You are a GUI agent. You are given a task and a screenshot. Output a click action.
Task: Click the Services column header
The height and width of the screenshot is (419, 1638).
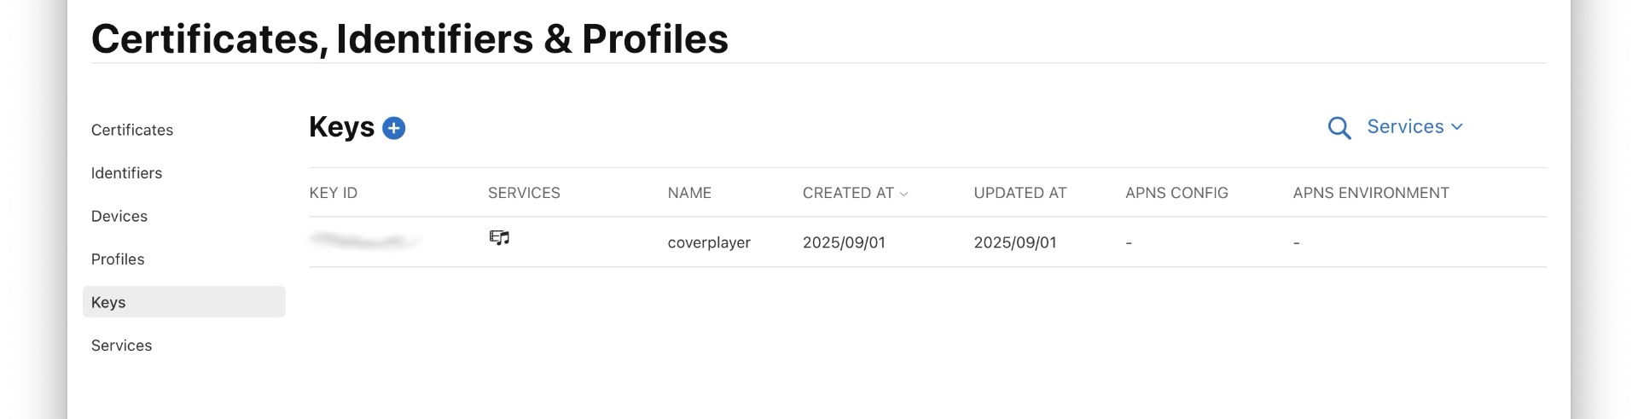pos(524,193)
